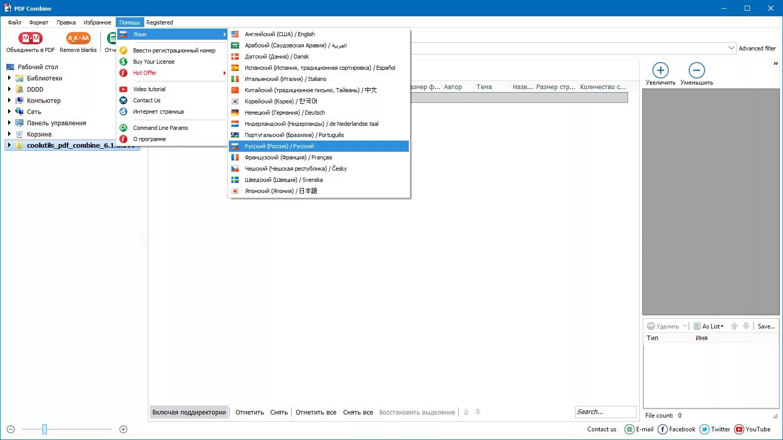
Task: Click the Удалить button
Action: (663, 326)
